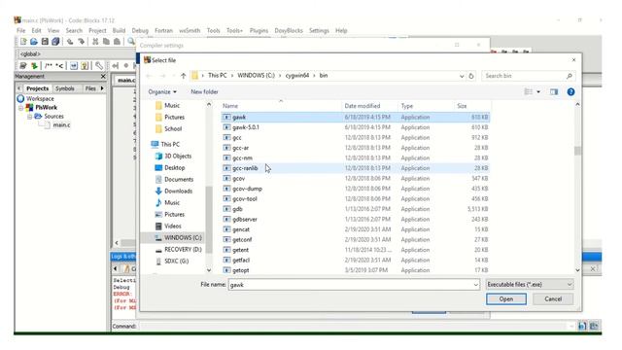Click Up arrow in Select file dialog
The image size is (622, 350).
(183, 76)
